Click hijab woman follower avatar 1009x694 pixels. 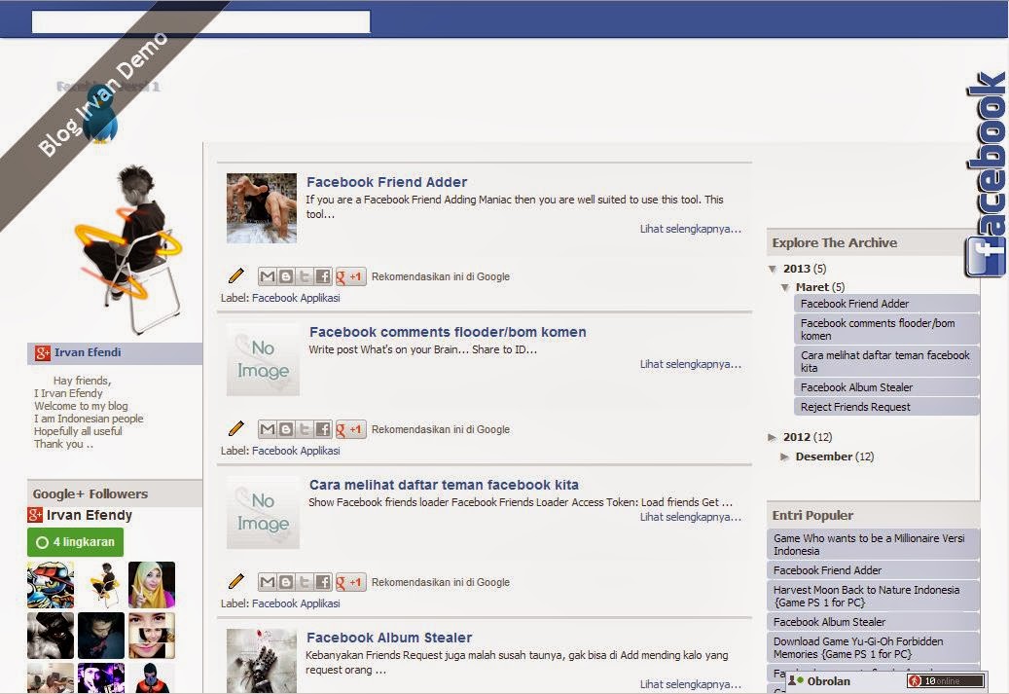tap(152, 585)
